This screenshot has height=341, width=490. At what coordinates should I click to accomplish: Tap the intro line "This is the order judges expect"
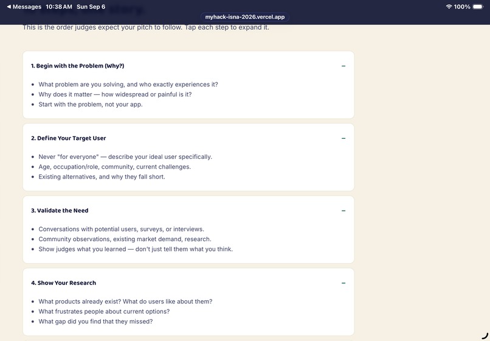pyautogui.click(x=146, y=27)
